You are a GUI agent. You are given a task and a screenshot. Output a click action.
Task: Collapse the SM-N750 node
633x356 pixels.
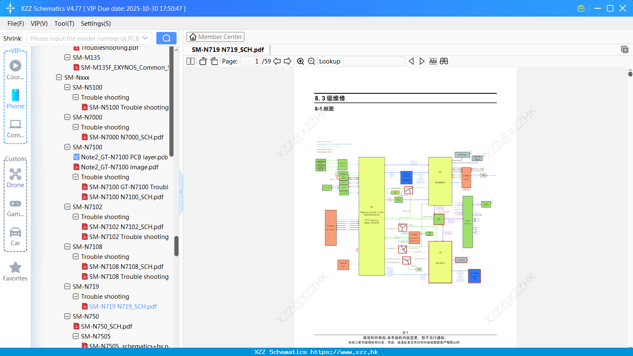(x=67, y=316)
